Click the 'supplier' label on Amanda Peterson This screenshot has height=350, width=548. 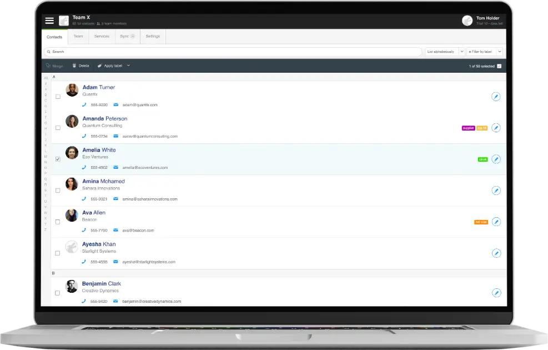(x=467, y=127)
